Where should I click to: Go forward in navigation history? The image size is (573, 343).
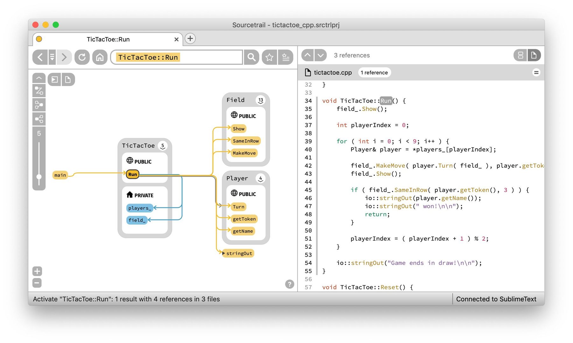64,57
